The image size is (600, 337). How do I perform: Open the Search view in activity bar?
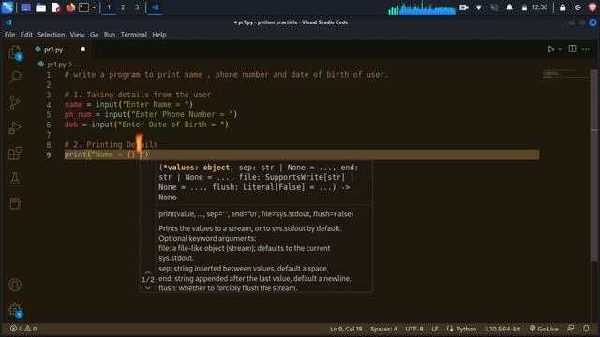pyautogui.click(x=15, y=77)
